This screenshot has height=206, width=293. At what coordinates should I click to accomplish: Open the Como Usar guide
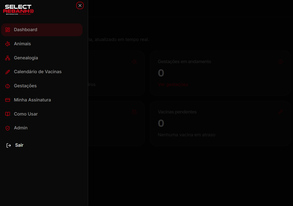(x=42, y=114)
